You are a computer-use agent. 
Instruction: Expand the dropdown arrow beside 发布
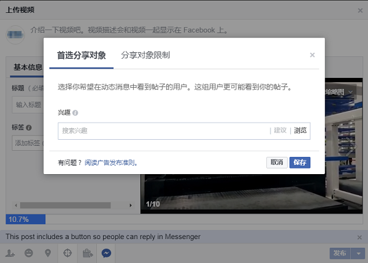358,253
